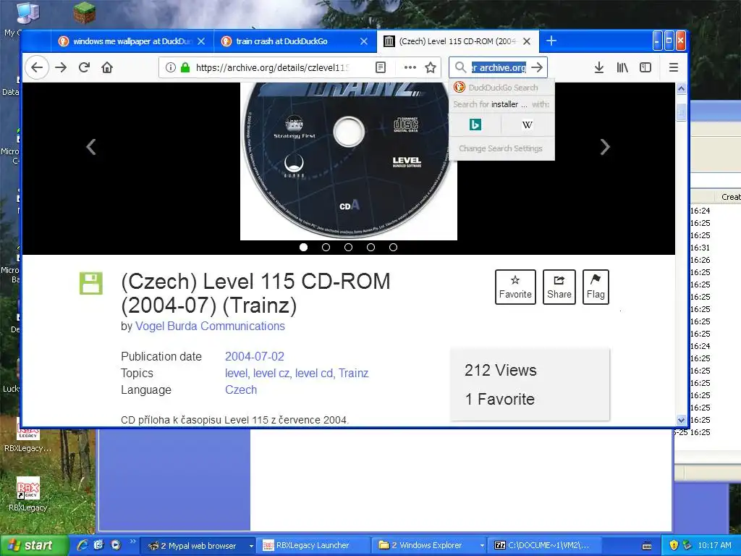741x556 pixels.
Task: Select the RBXLegacy desktop shortcut
Action: click(x=28, y=494)
